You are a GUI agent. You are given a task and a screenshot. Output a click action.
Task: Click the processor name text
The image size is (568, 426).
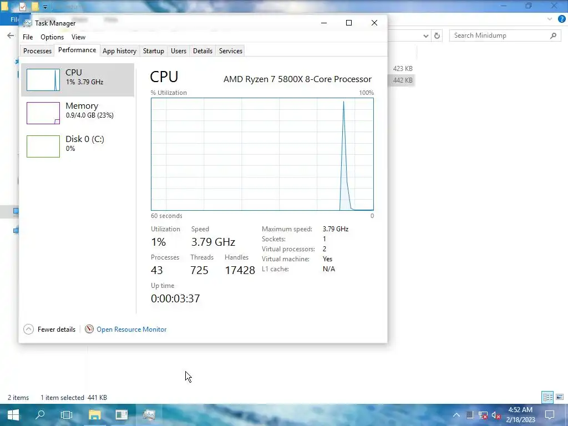pos(297,79)
